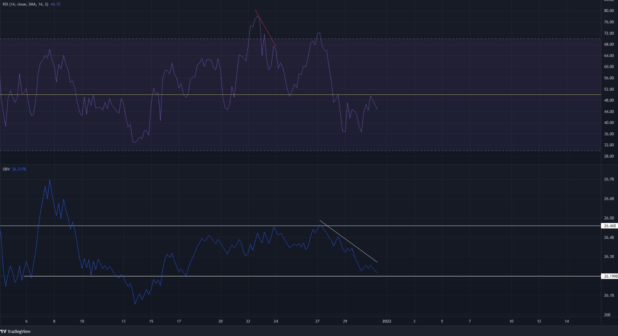
Task: Open the TradingView logo link
Action: pyautogui.click(x=16, y=331)
